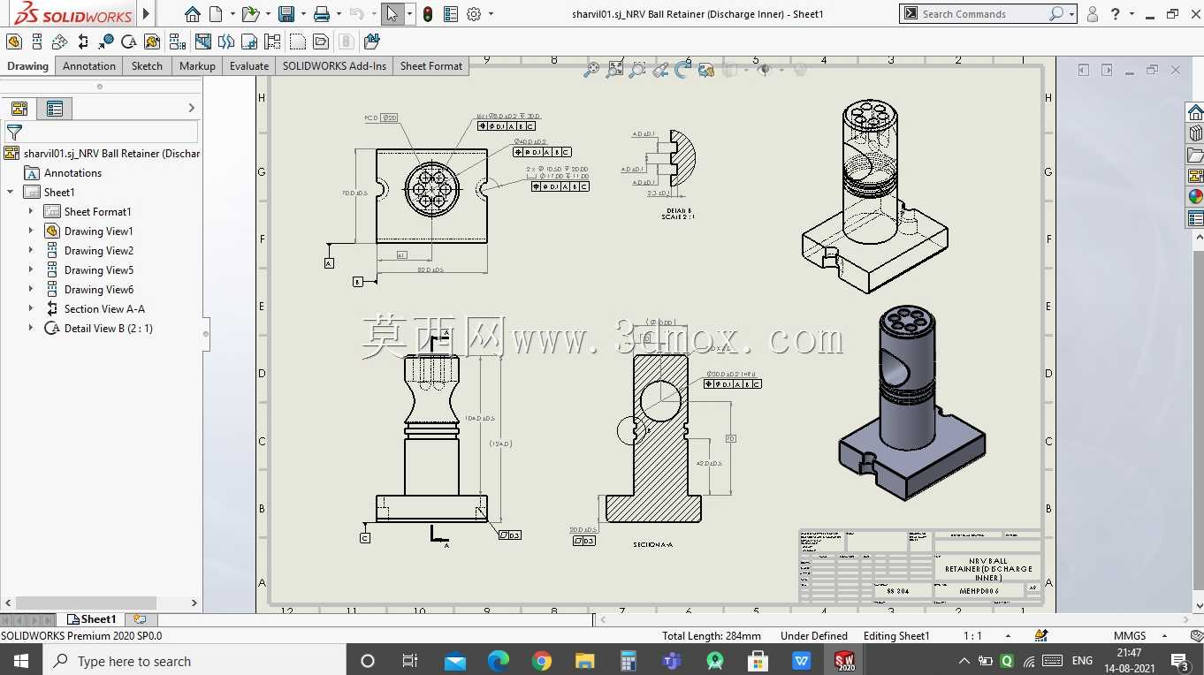Open the sheet scale 1 : 1 arrow
Screen dimensions: 1204x675
click(1008, 636)
